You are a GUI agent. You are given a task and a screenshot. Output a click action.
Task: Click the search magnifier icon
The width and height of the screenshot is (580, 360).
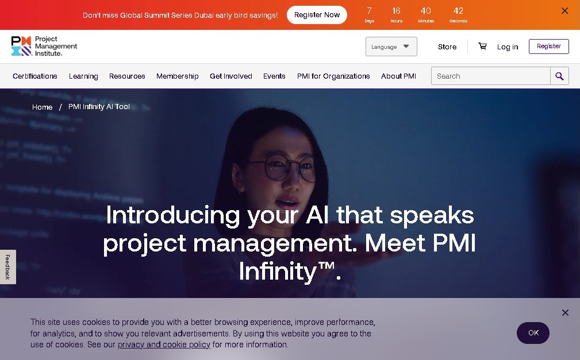559,76
